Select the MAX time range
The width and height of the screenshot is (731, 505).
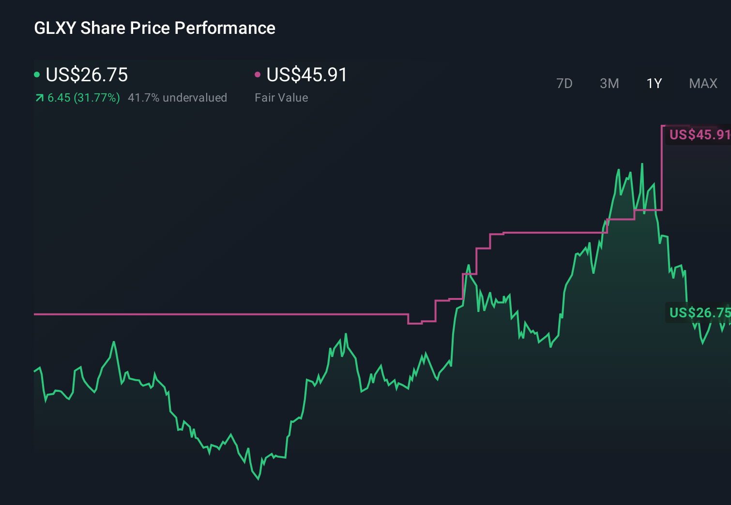[702, 83]
